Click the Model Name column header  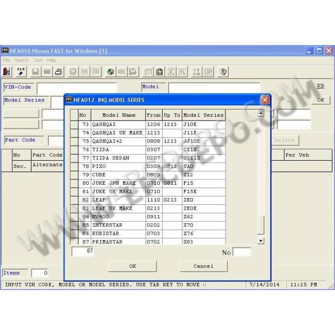pos(118,115)
